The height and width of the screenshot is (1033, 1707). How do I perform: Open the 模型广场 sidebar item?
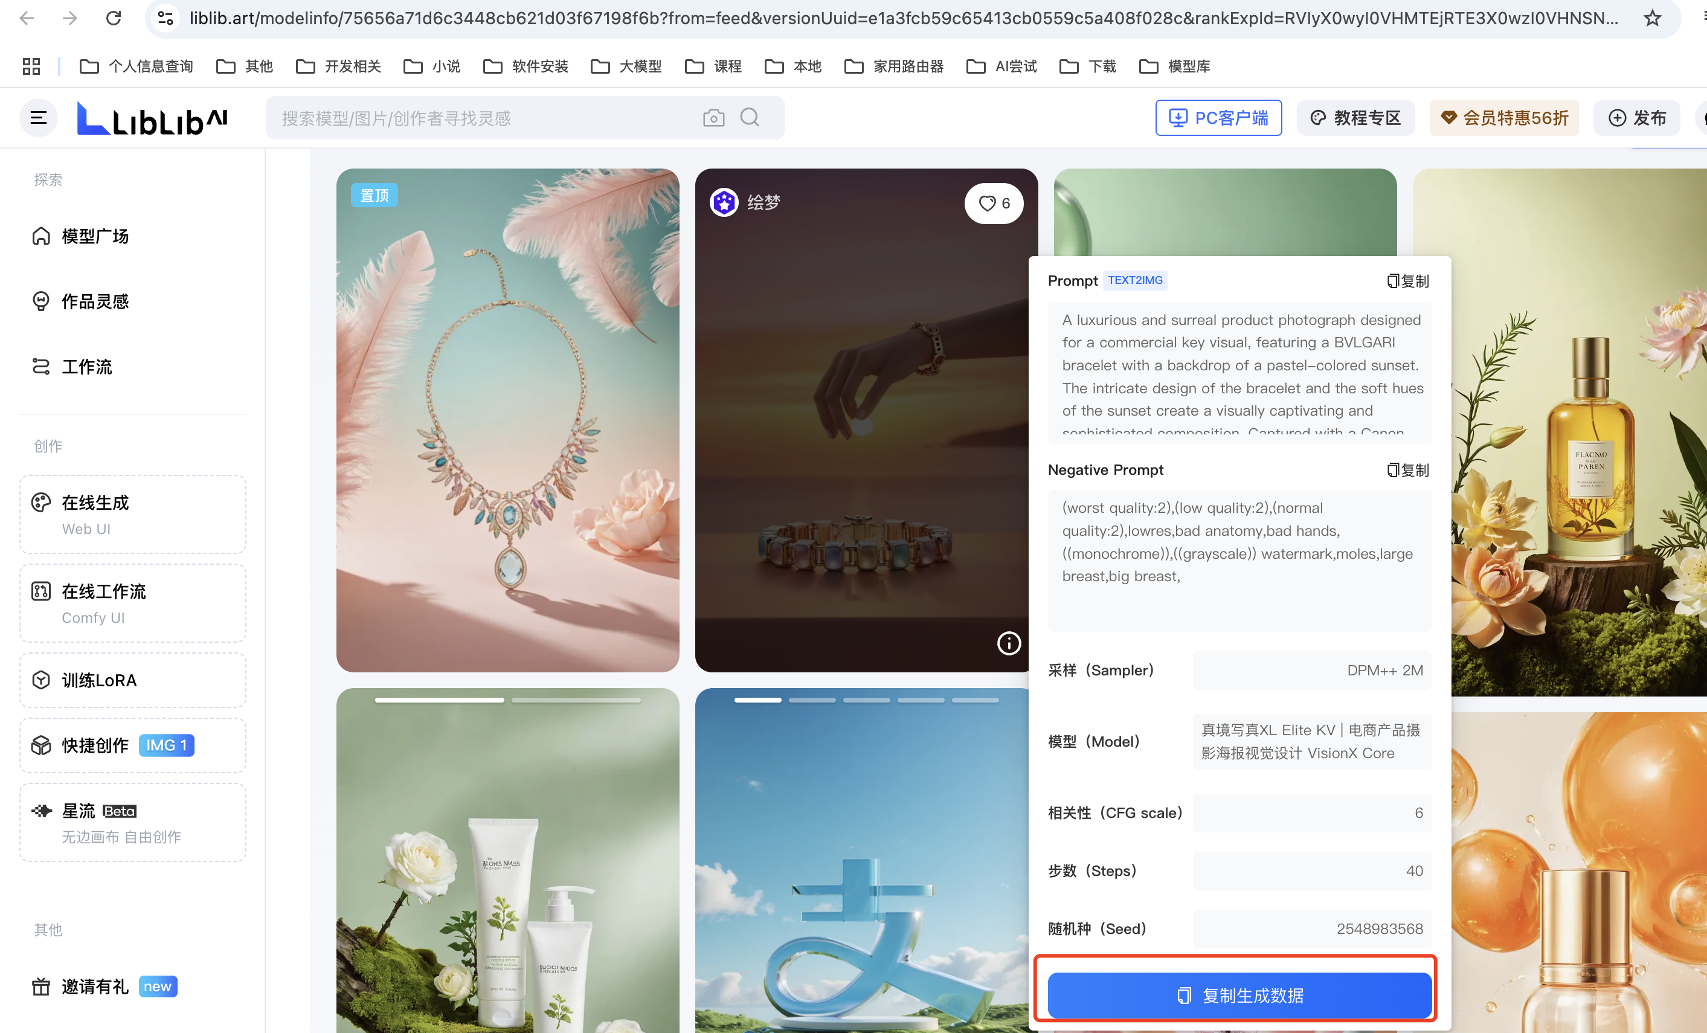coord(95,236)
